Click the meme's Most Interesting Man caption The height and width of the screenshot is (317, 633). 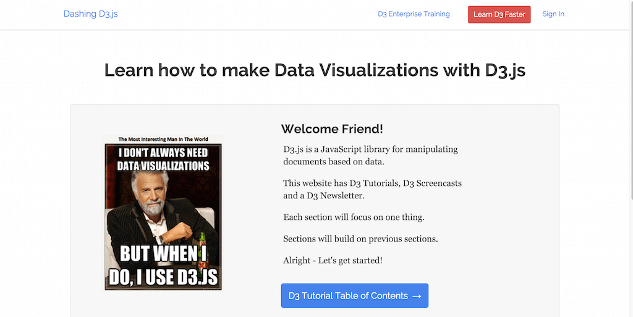click(163, 139)
